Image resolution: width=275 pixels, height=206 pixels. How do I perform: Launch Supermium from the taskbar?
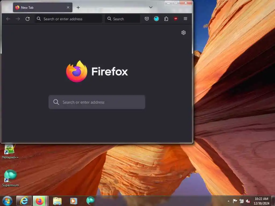pyautogui.click(x=90, y=201)
